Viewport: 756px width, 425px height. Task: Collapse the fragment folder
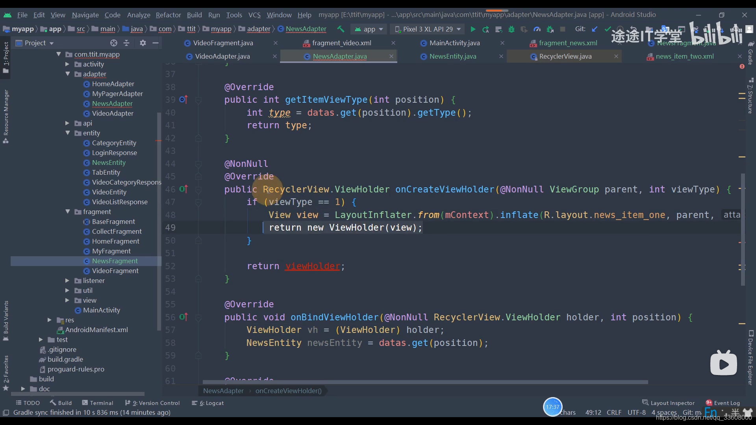(x=67, y=211)
